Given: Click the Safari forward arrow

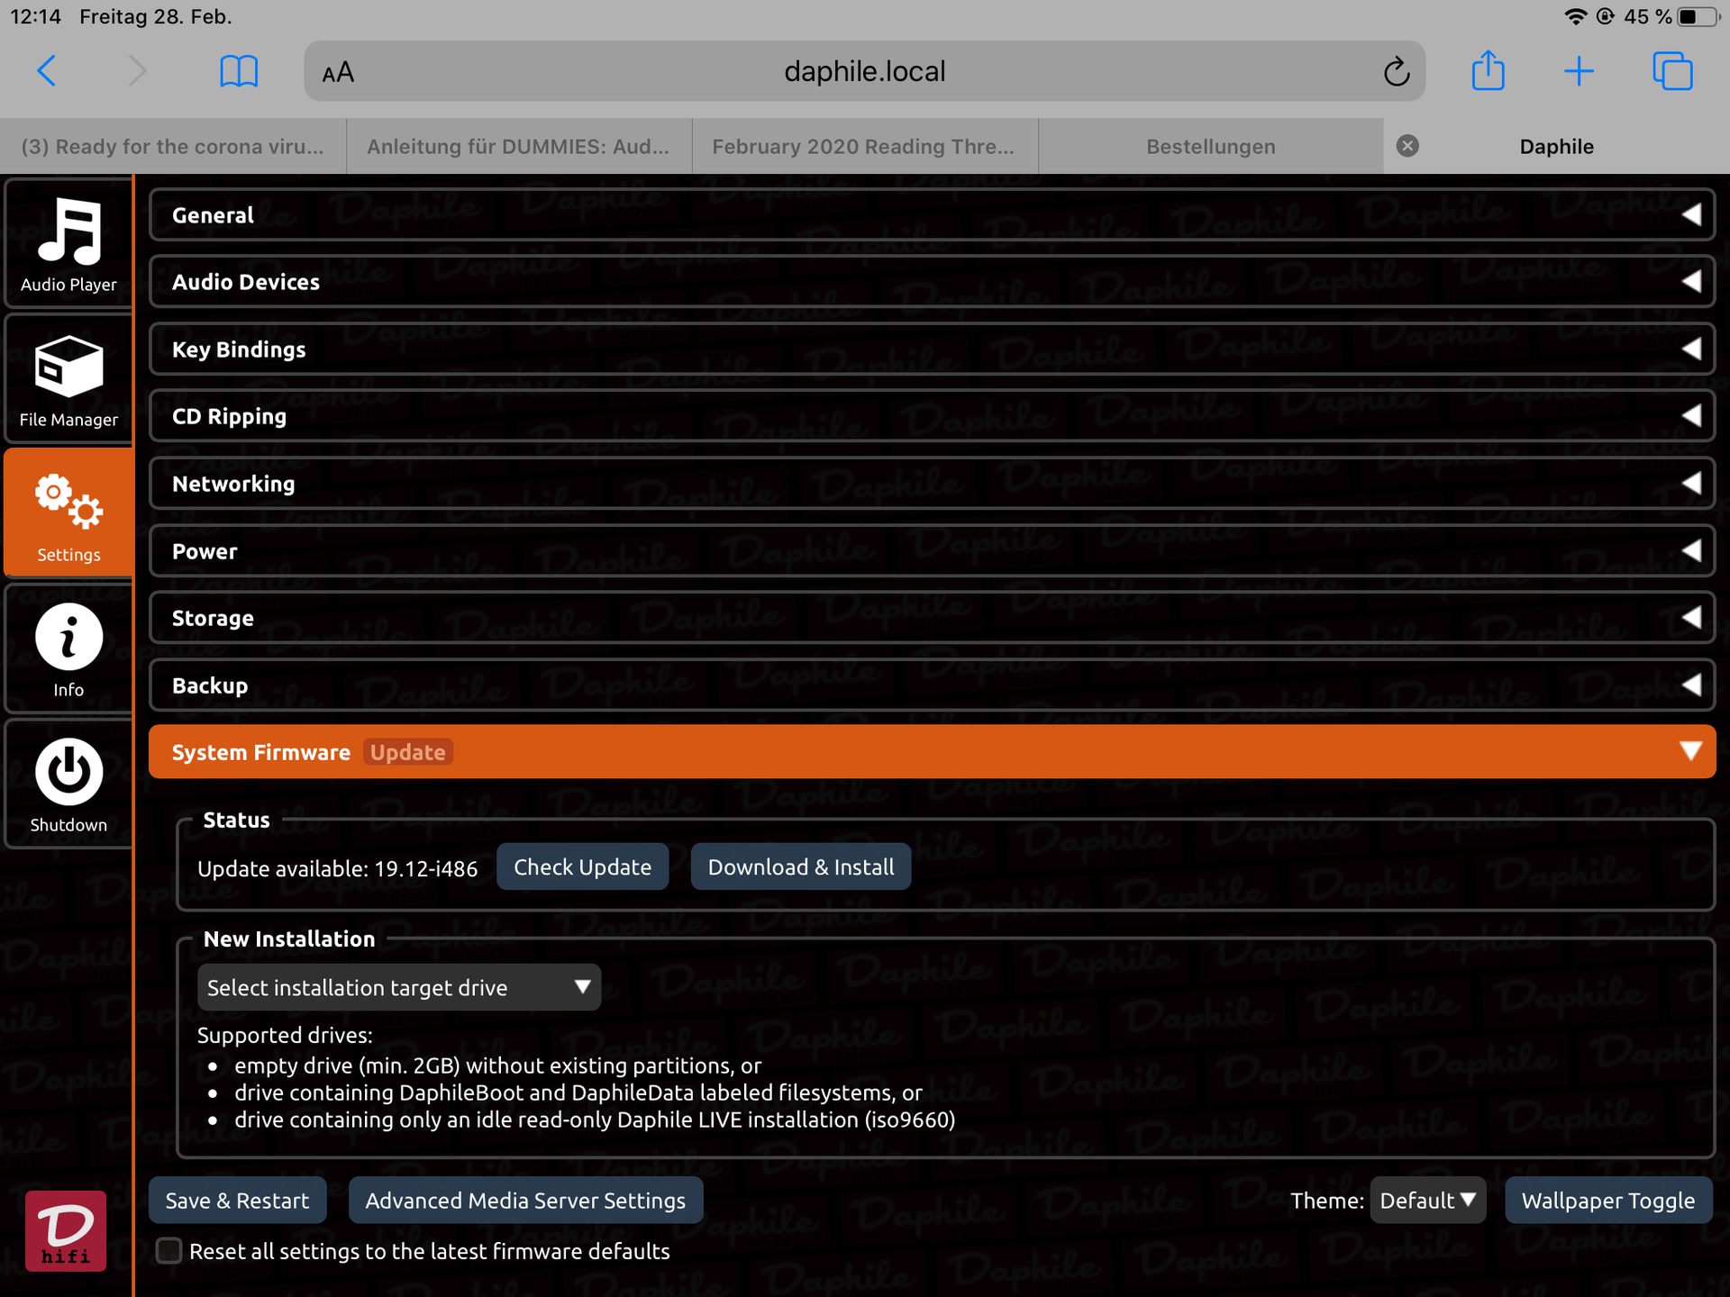Looking at the screenshot, I should point(137,70).
